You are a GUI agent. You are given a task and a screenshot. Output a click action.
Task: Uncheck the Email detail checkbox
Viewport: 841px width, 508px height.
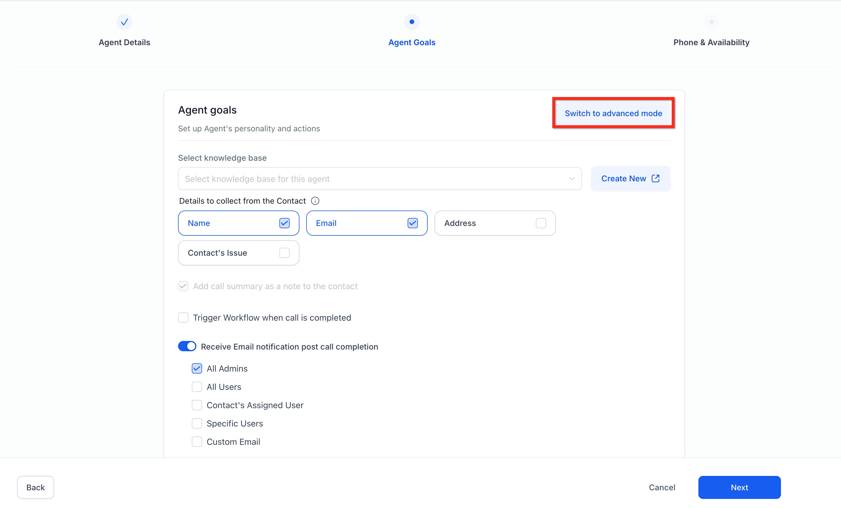click(412, 223)
